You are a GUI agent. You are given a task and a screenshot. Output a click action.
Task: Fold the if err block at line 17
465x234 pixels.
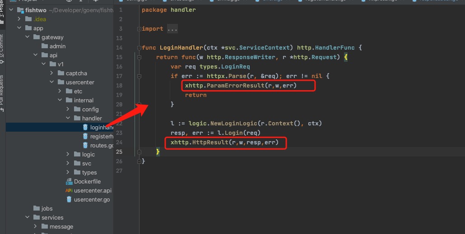(139, 76)
